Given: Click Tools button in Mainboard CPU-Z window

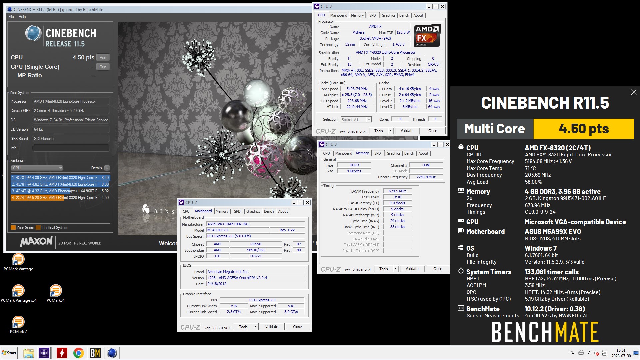Looking at the screenshot, I should pos(243,327).
